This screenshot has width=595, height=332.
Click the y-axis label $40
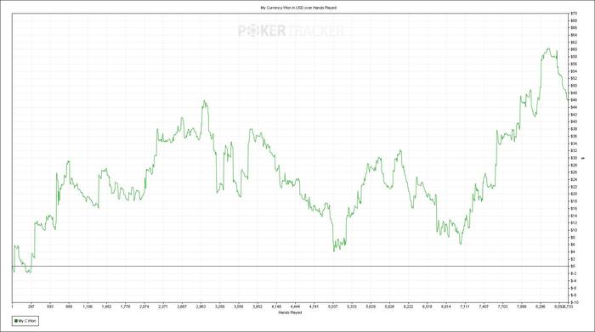tap(574, 121)
